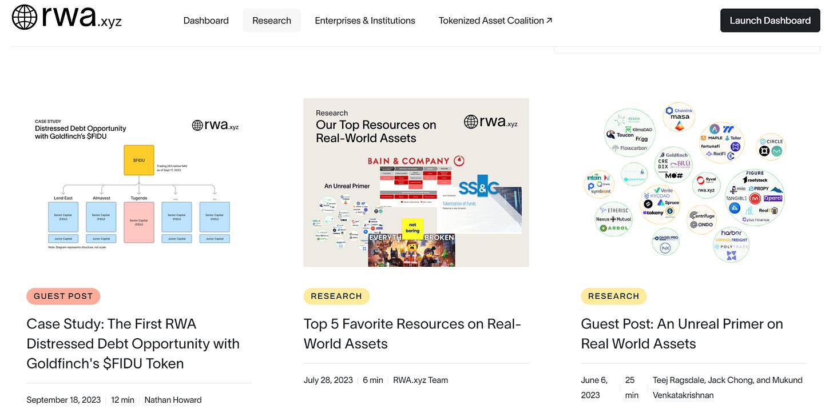The image size is (833, 409).
Task: Click the 12 min read time
Action: click(122, 400)
